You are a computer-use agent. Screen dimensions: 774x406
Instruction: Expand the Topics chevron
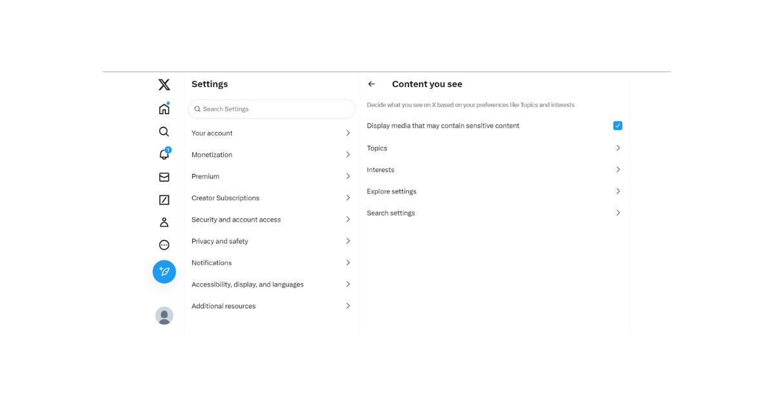618,148
